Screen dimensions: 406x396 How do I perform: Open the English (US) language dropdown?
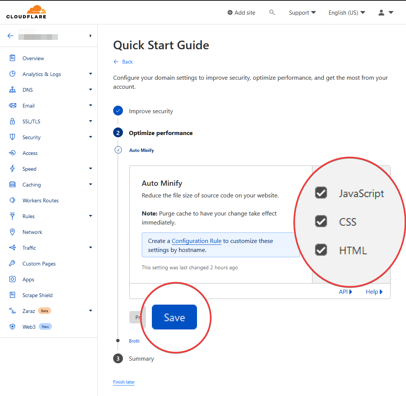tap(347, 12)
